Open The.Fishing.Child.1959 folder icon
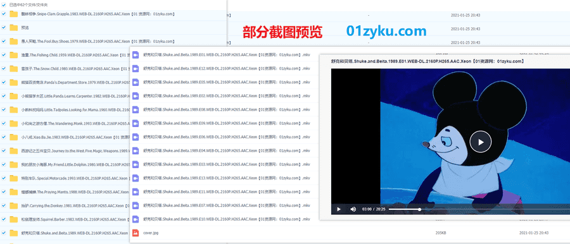570x244 pixels. (14, 55)
